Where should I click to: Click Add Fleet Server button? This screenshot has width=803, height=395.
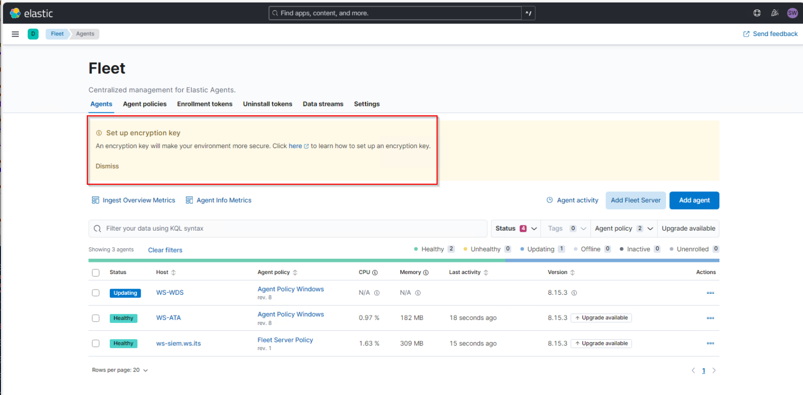tap(636, 200)
